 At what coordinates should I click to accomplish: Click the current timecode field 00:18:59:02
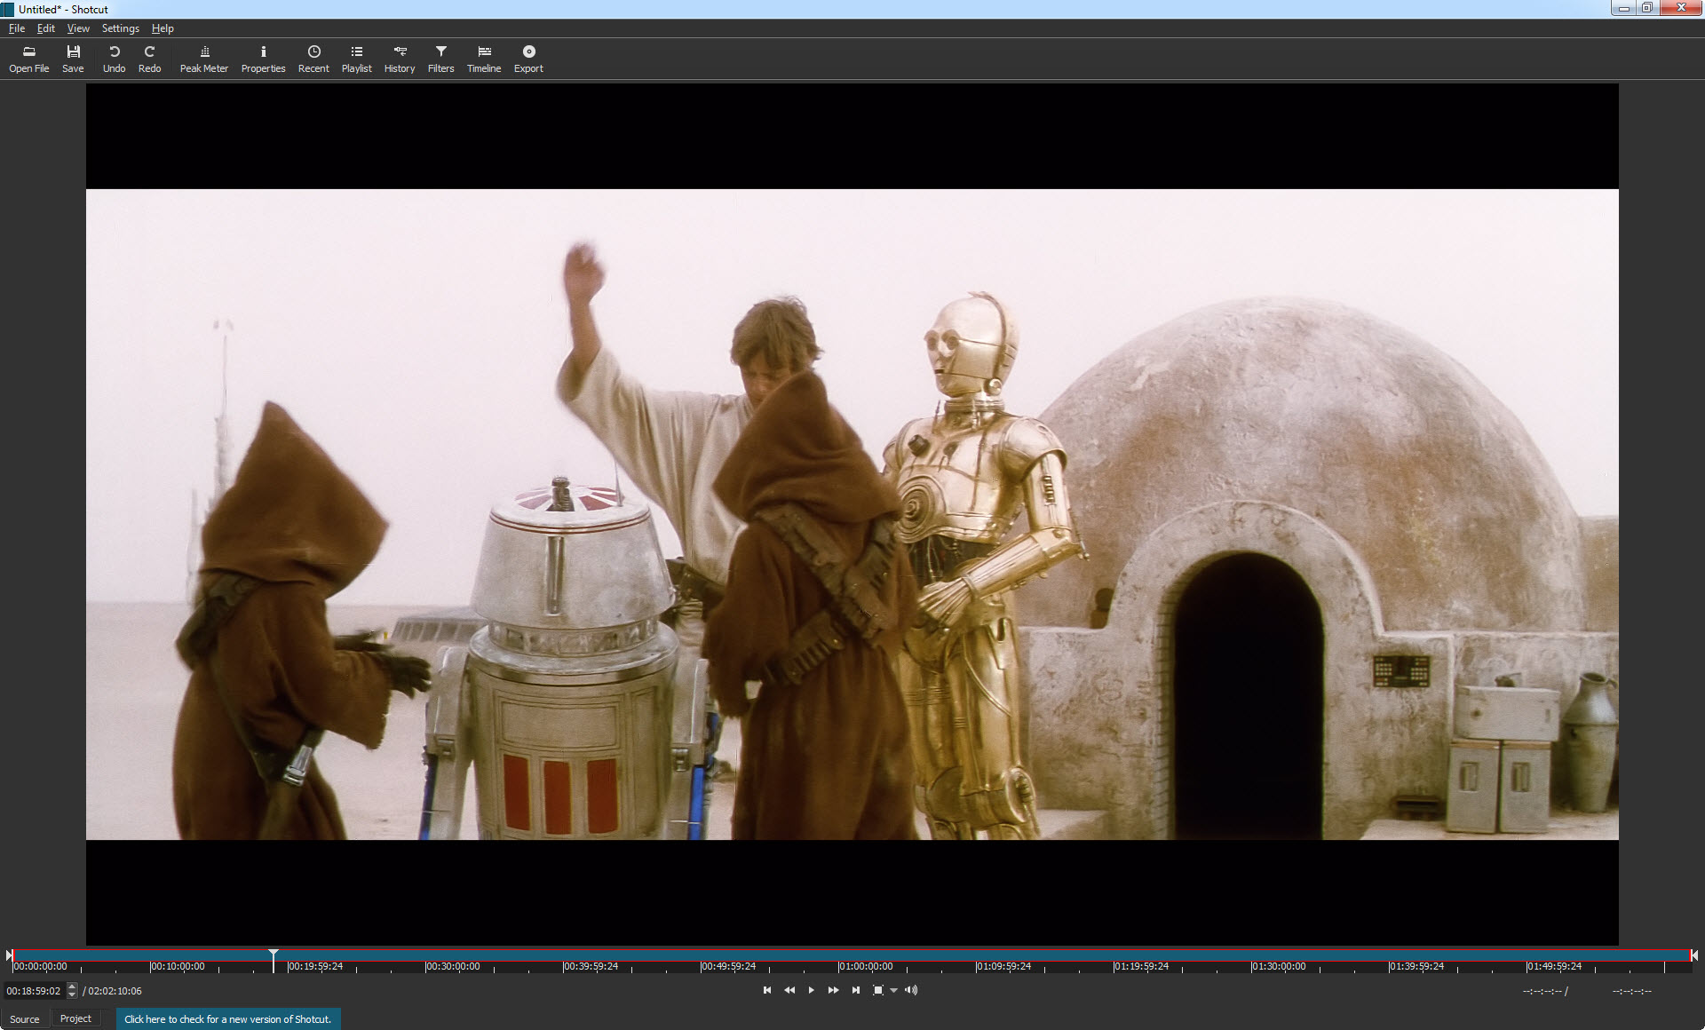35,991
